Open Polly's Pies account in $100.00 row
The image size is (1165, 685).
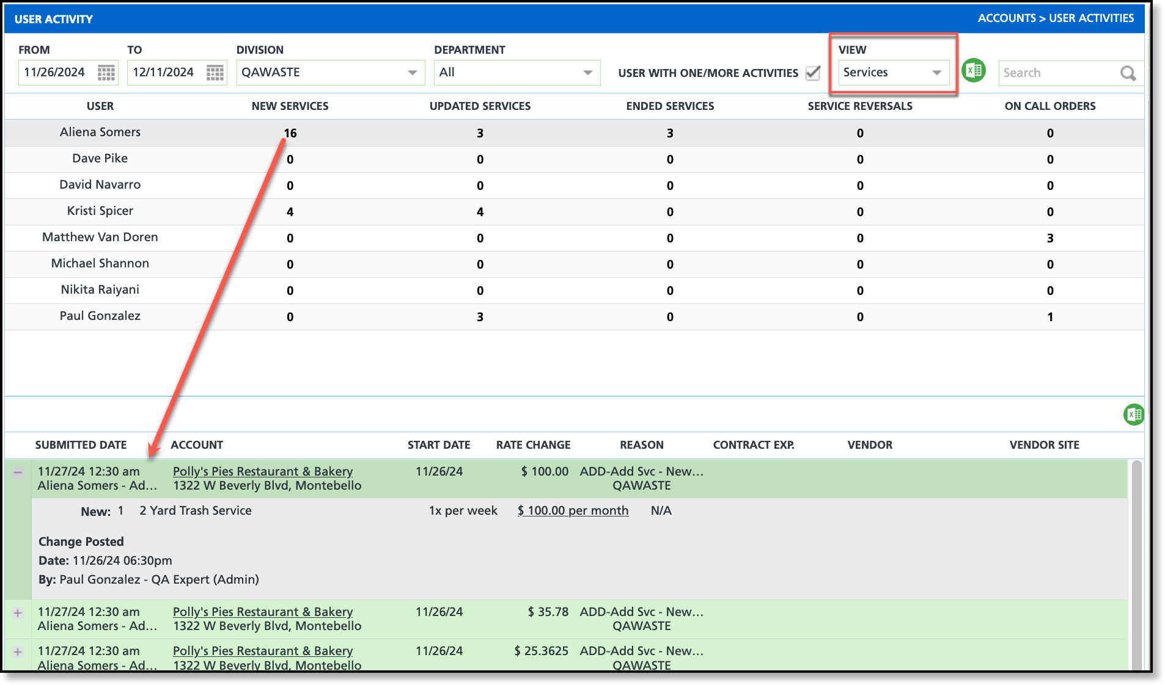263,471
